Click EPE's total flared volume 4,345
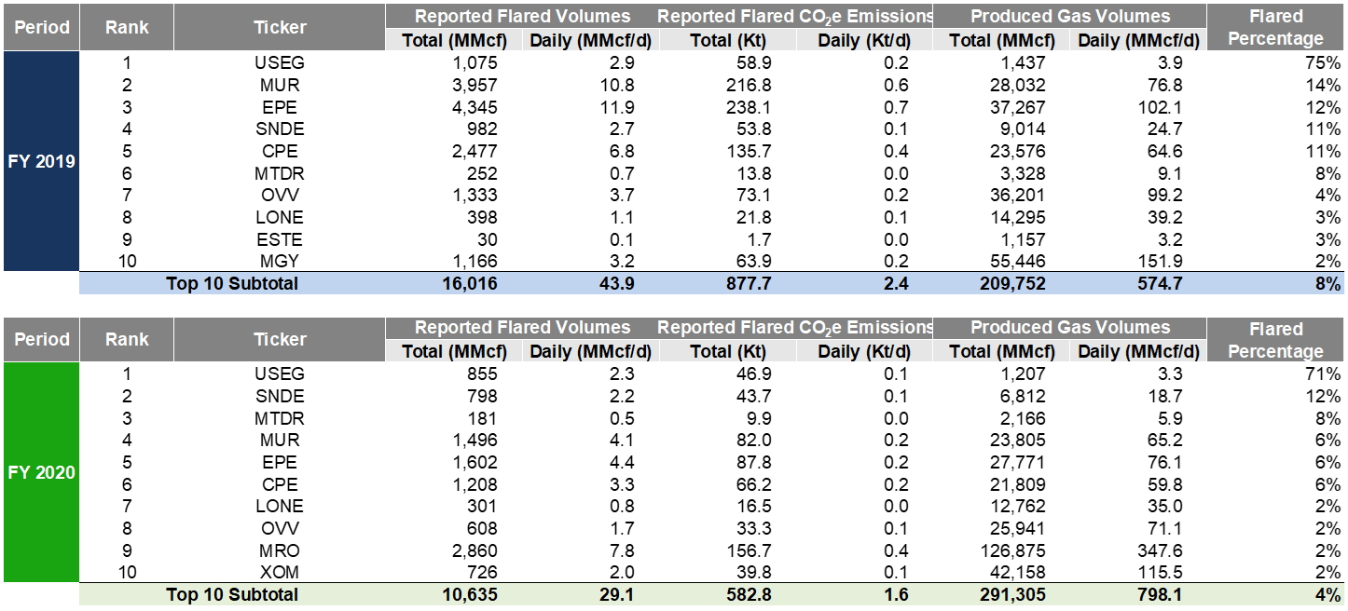The height and width of the screenshot is (611, 1348). pos(475,107)
